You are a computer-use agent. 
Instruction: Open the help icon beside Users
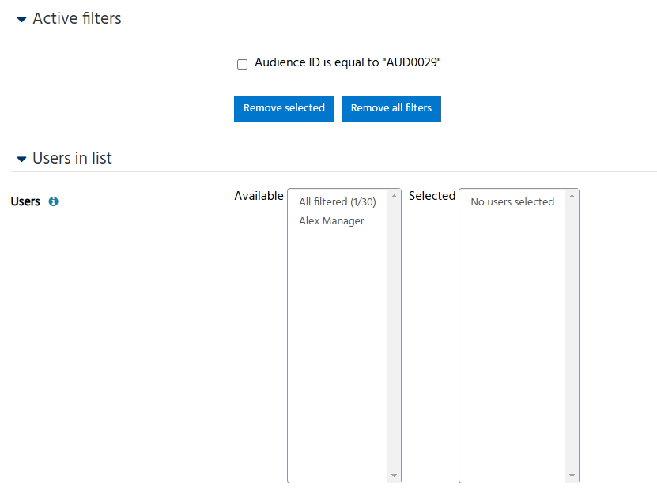(x=54, y=201)
